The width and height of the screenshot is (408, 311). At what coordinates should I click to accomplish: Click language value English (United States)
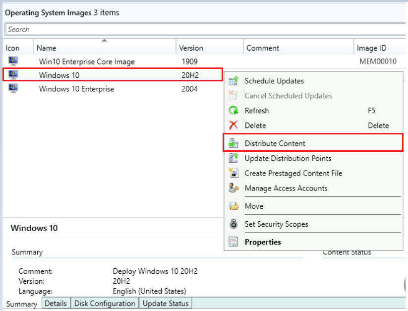click(x=149, y=291)
